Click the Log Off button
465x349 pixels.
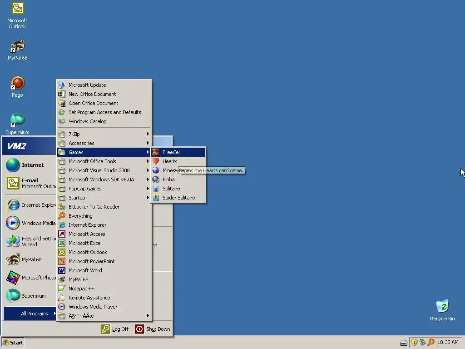[115, 329]
